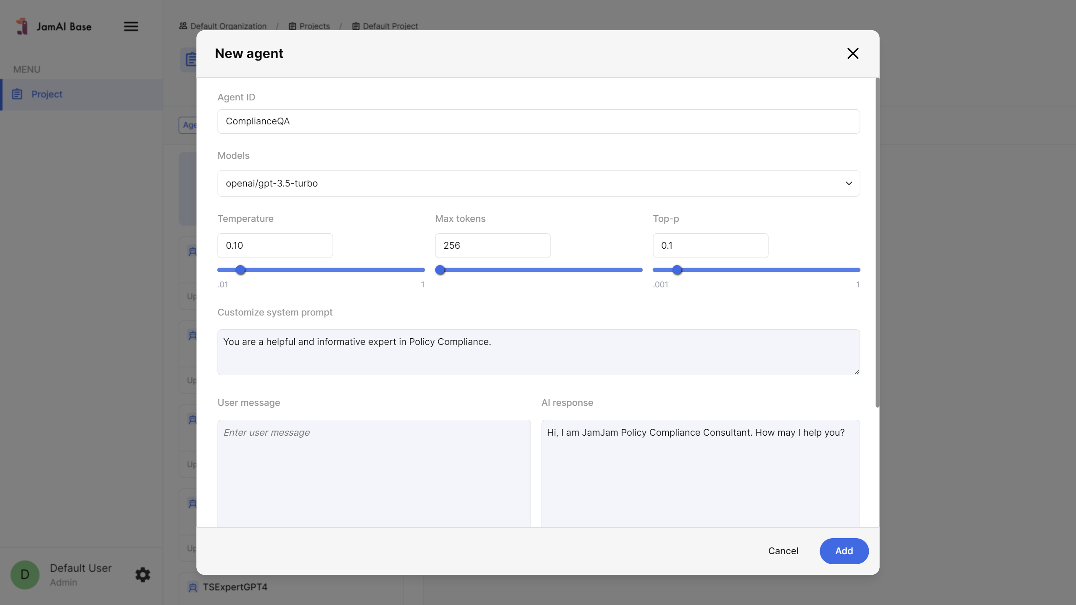Open the Default Project breadcrumb
Image resolution: width=1076 pixels, height=605 pixels.
390,26
